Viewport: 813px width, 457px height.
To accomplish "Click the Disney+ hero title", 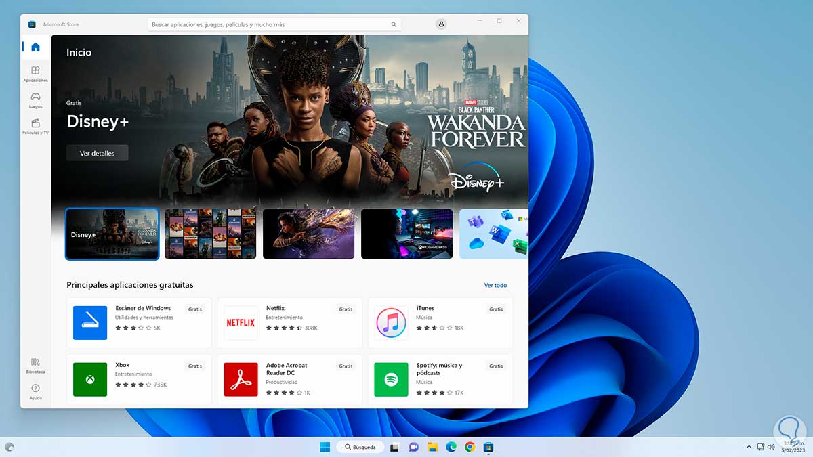I will click(x=98, y=122).
